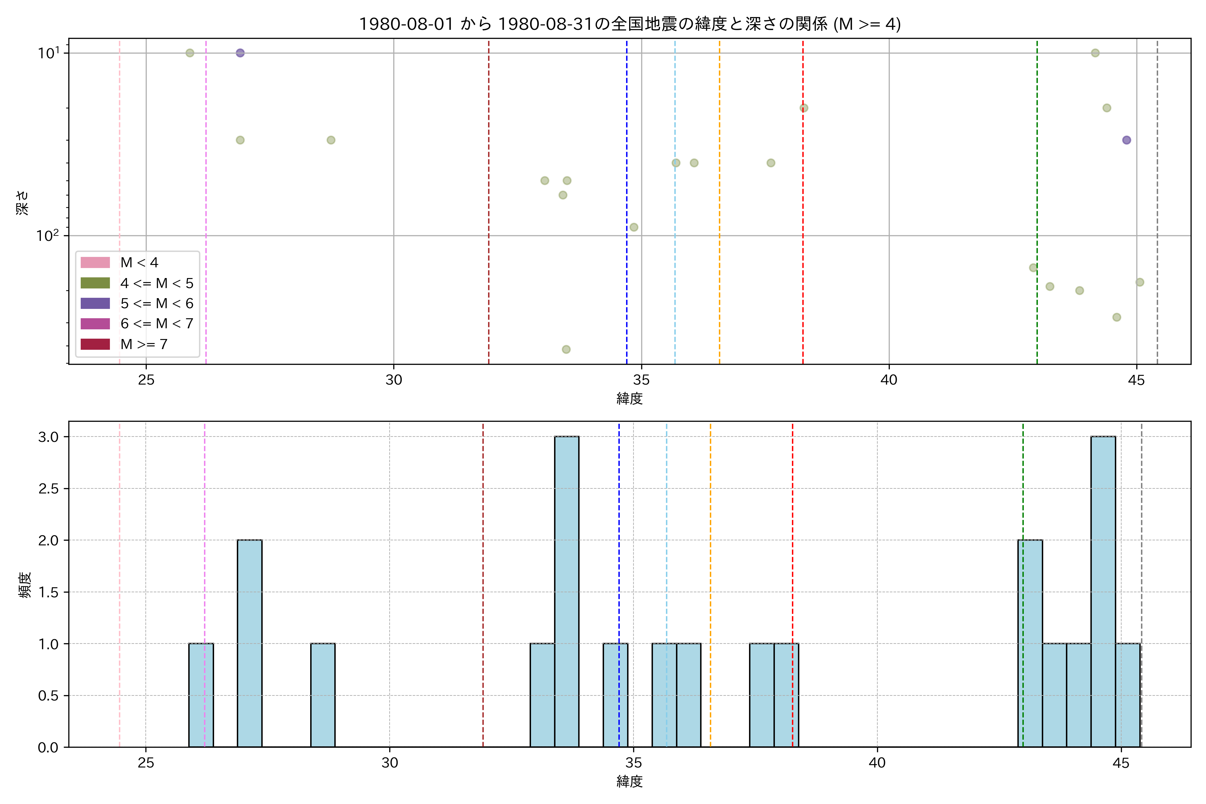Click the 3.0 tick label on histogram axis
Viewport: 1206px width, 804px height.
tap(48, 437)
